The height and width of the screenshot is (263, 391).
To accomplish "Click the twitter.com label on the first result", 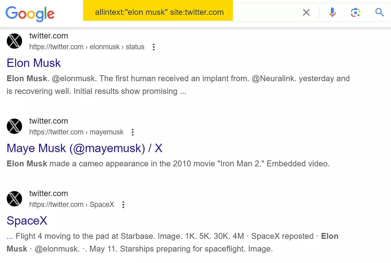I will [49, 36].
